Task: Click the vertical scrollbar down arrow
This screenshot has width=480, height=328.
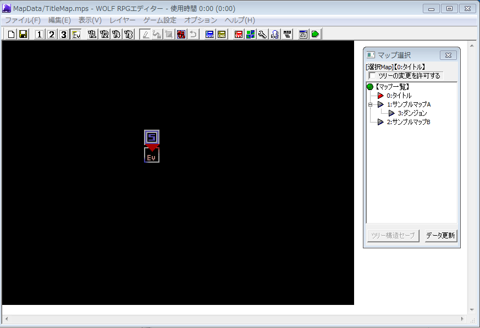Action: [x=472, y=310]
